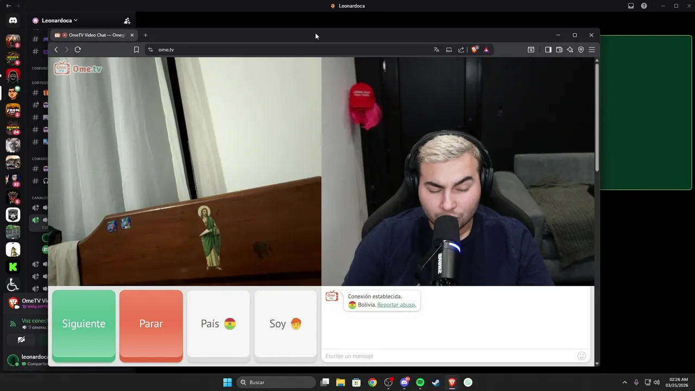Open leonardoca user avatar in Discord panel

pyautogui.click(x=12, y=360)
